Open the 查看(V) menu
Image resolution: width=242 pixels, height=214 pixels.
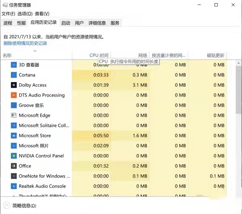click(42, 14)
